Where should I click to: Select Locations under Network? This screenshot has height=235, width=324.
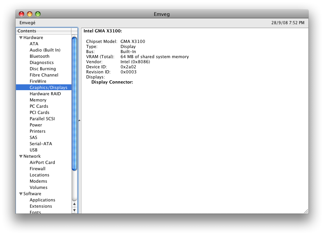39,175
